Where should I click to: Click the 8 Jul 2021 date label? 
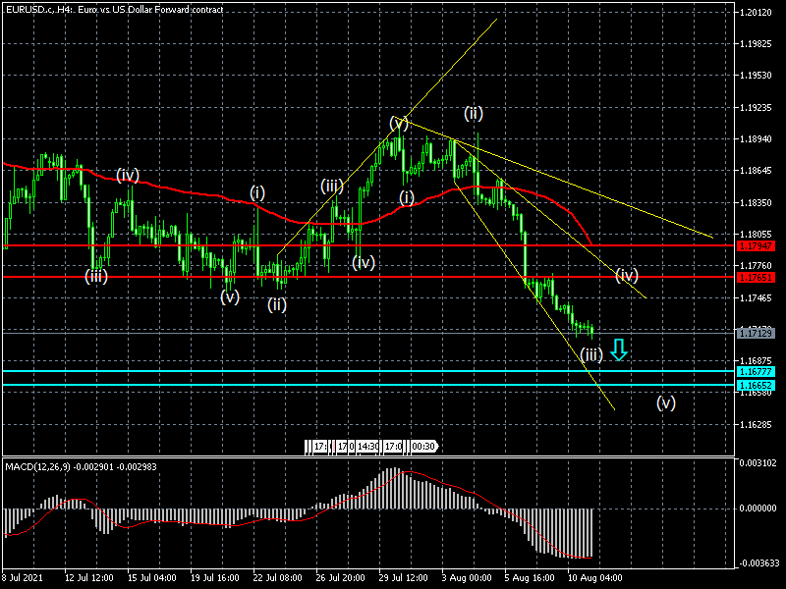coord(24,578)
